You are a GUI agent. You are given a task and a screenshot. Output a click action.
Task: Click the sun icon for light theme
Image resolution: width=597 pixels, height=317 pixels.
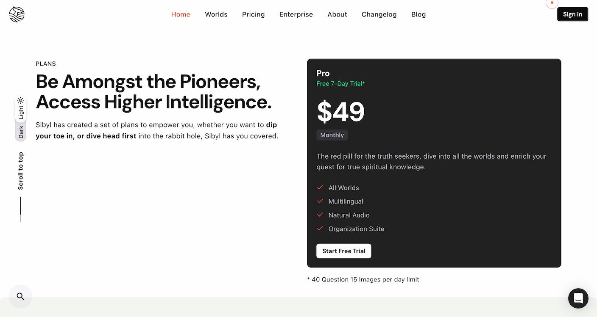[x=20, y=100]
